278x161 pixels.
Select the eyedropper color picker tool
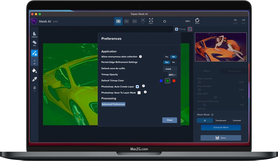point(34,79)
